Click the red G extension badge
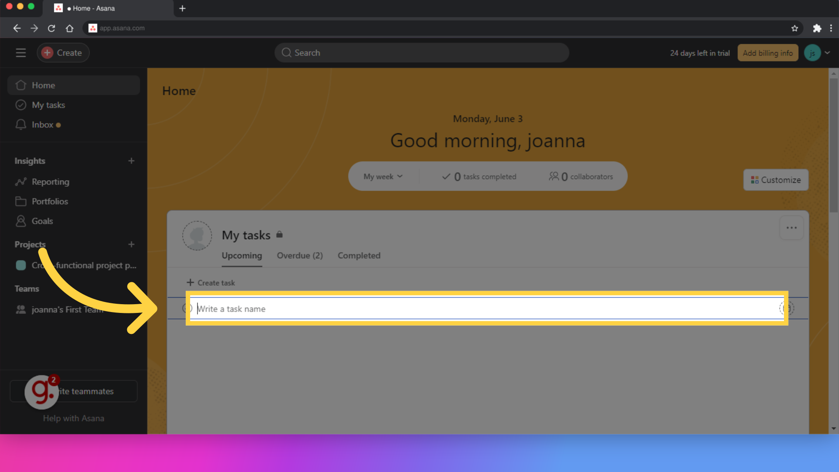Viewport: 839px width, 472px height. click(x=42, y=392)
